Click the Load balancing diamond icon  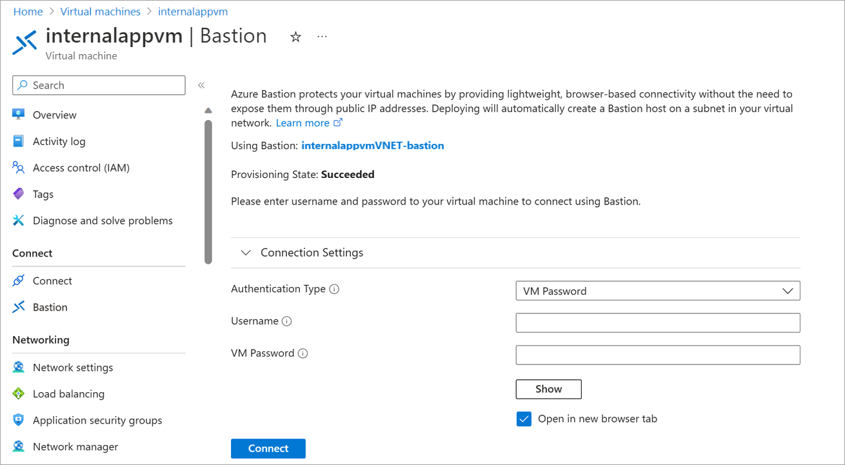pos(19,393)
